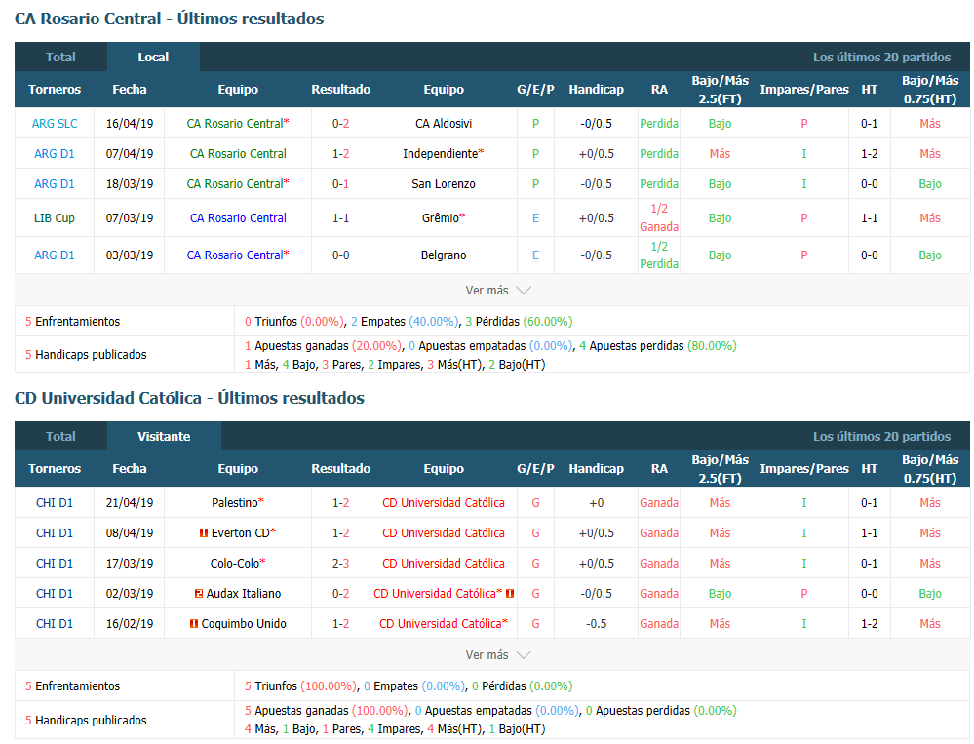Click CA Rosario Central in the 16/04/19 row
974x744 pixels.
tap(235, 124)
